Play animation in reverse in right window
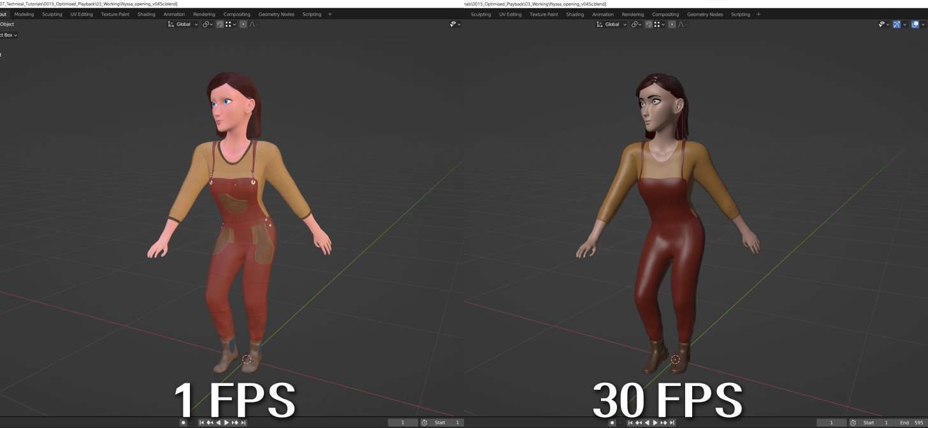The width and height of the screenshot is (928, 428). 647,422
